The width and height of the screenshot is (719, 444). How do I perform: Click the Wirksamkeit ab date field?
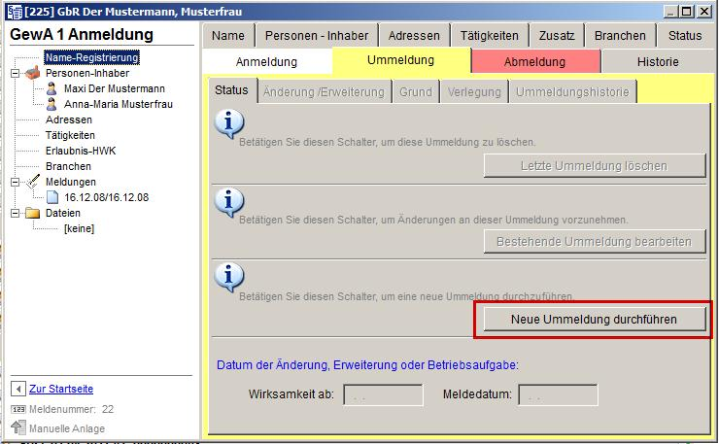pos(383,395)
